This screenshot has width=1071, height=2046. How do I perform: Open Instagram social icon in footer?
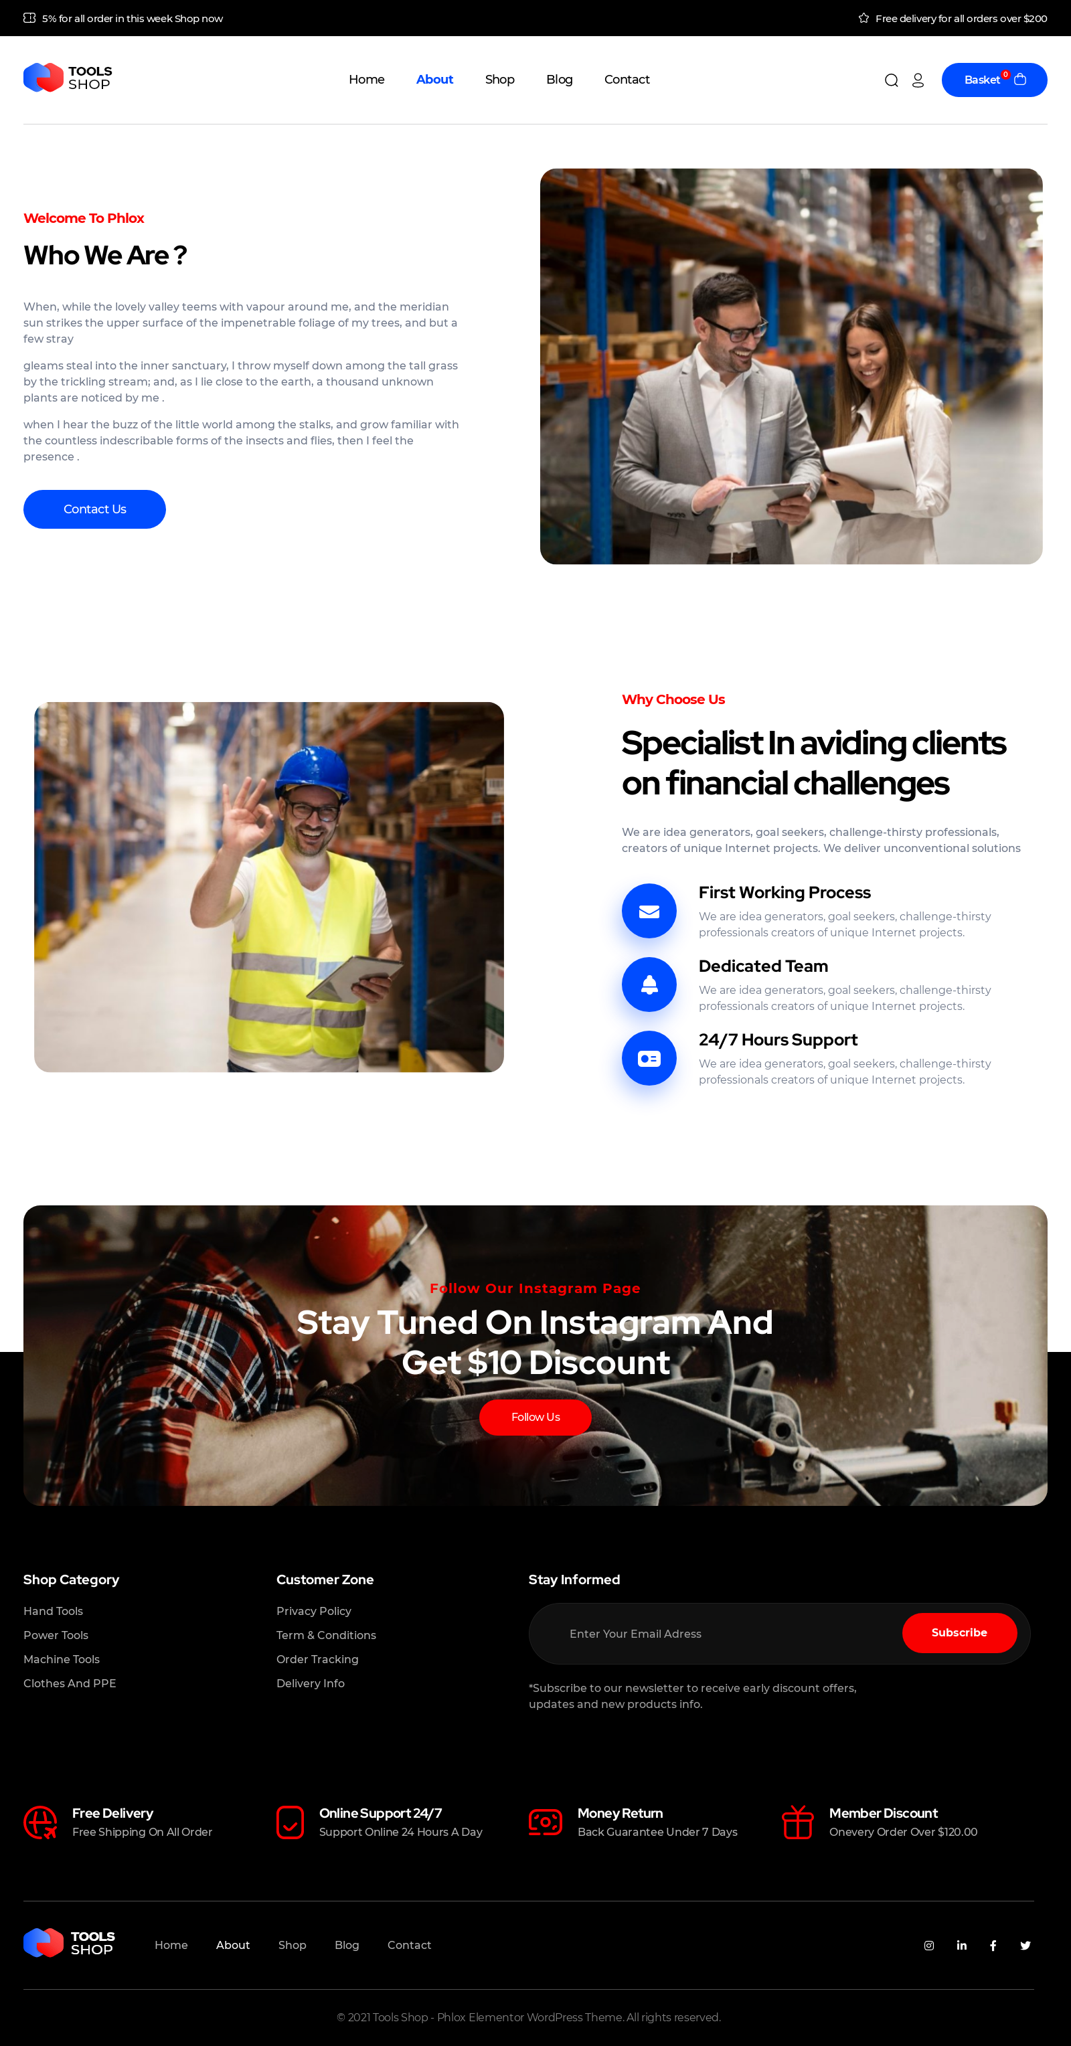pos(929,1945)
